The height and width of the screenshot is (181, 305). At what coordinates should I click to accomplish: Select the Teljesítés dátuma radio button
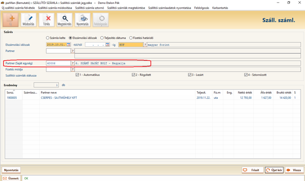[102, 38]
